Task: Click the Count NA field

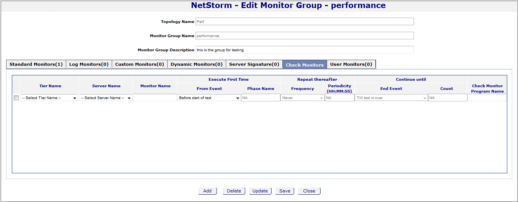Action: pyautogui.click(x=448, y=98)
